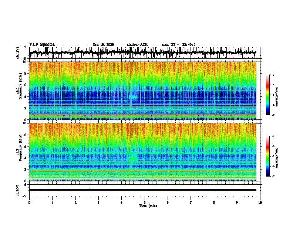293x227 pixels.
Task: Click the "-3" label on ch.1 color scale
Action: pyautogui.click(x=273, y=75)
